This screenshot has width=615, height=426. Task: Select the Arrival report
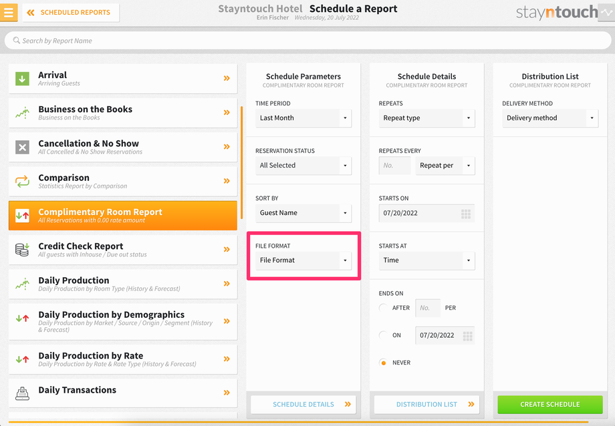123,78
